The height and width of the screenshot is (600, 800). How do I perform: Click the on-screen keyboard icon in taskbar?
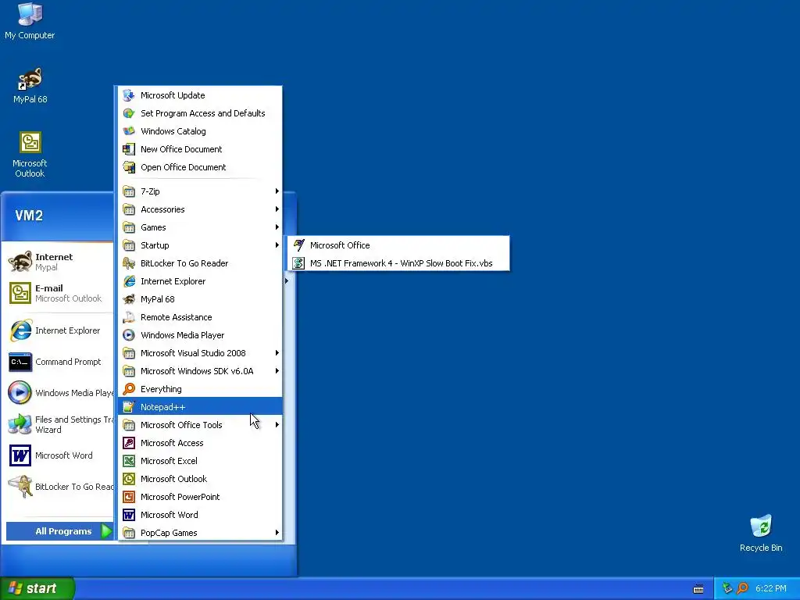point(698,589)
